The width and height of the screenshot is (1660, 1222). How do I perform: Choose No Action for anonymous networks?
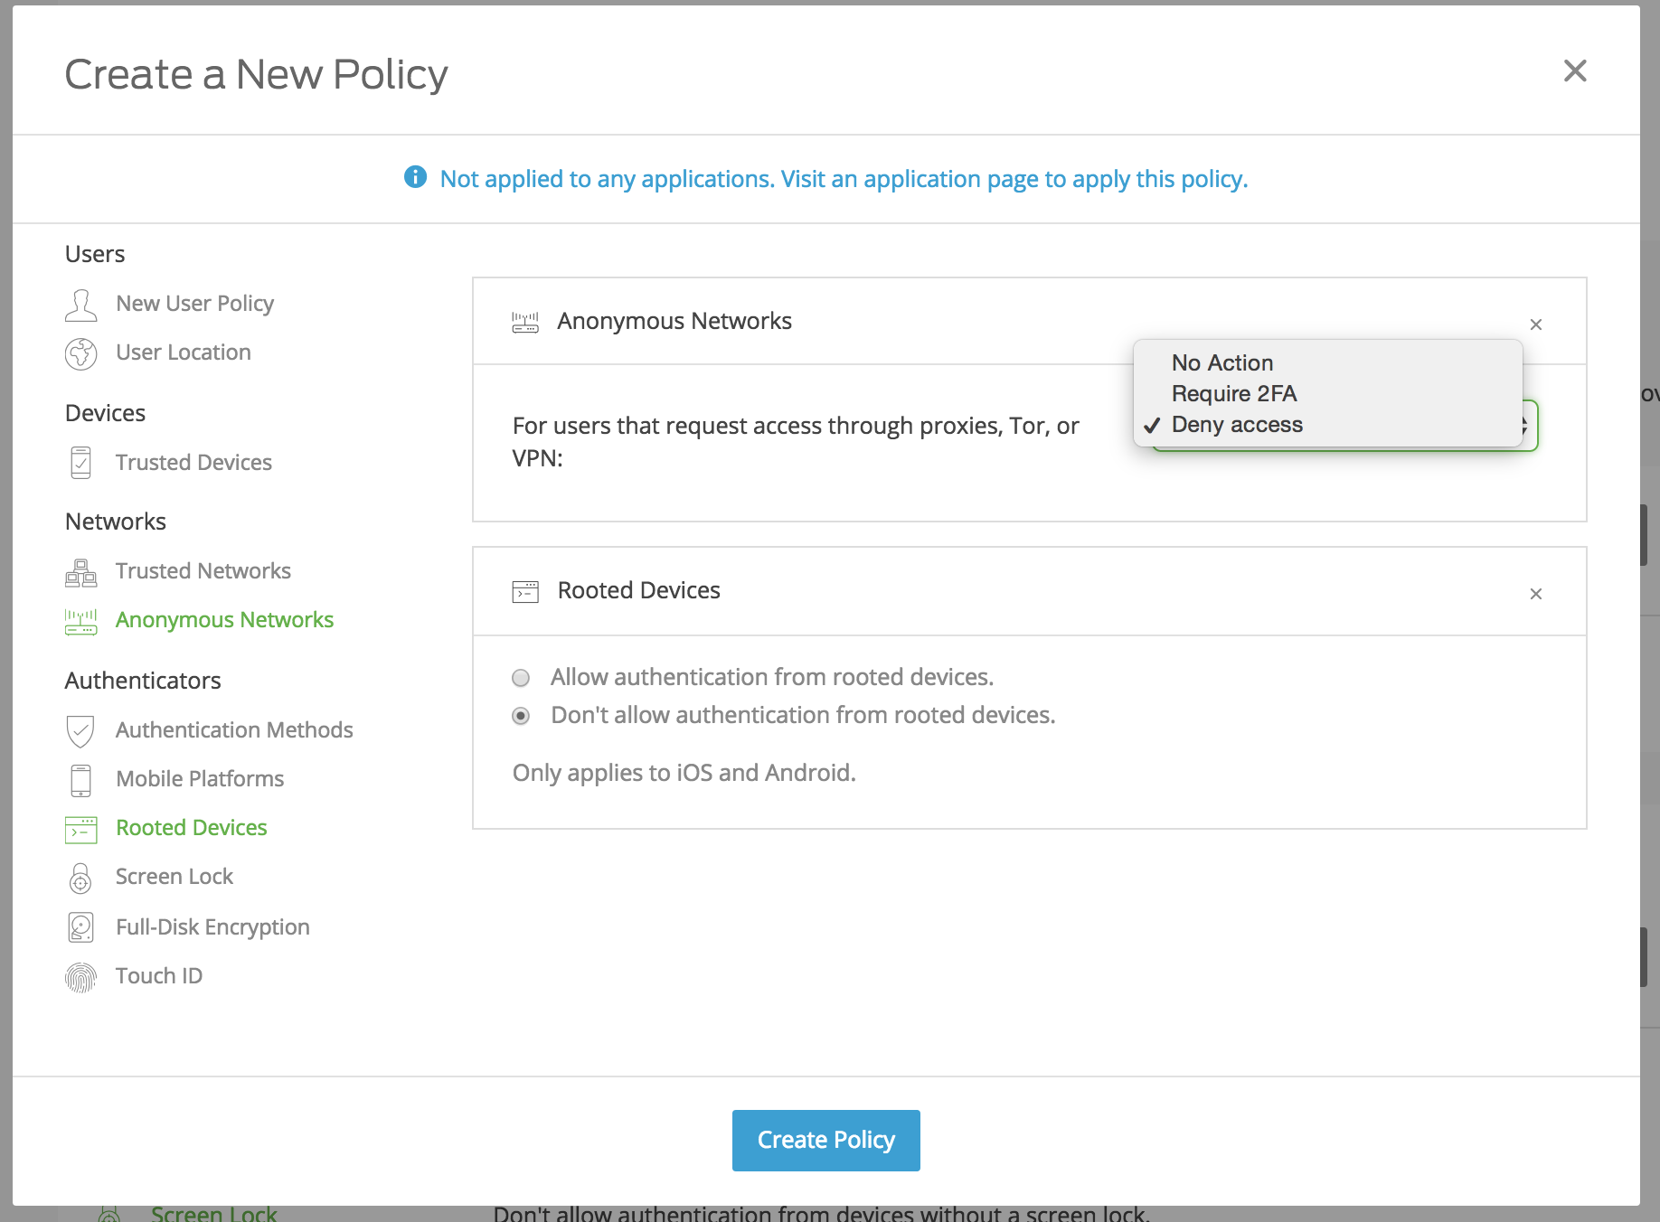pos(1221,362)
